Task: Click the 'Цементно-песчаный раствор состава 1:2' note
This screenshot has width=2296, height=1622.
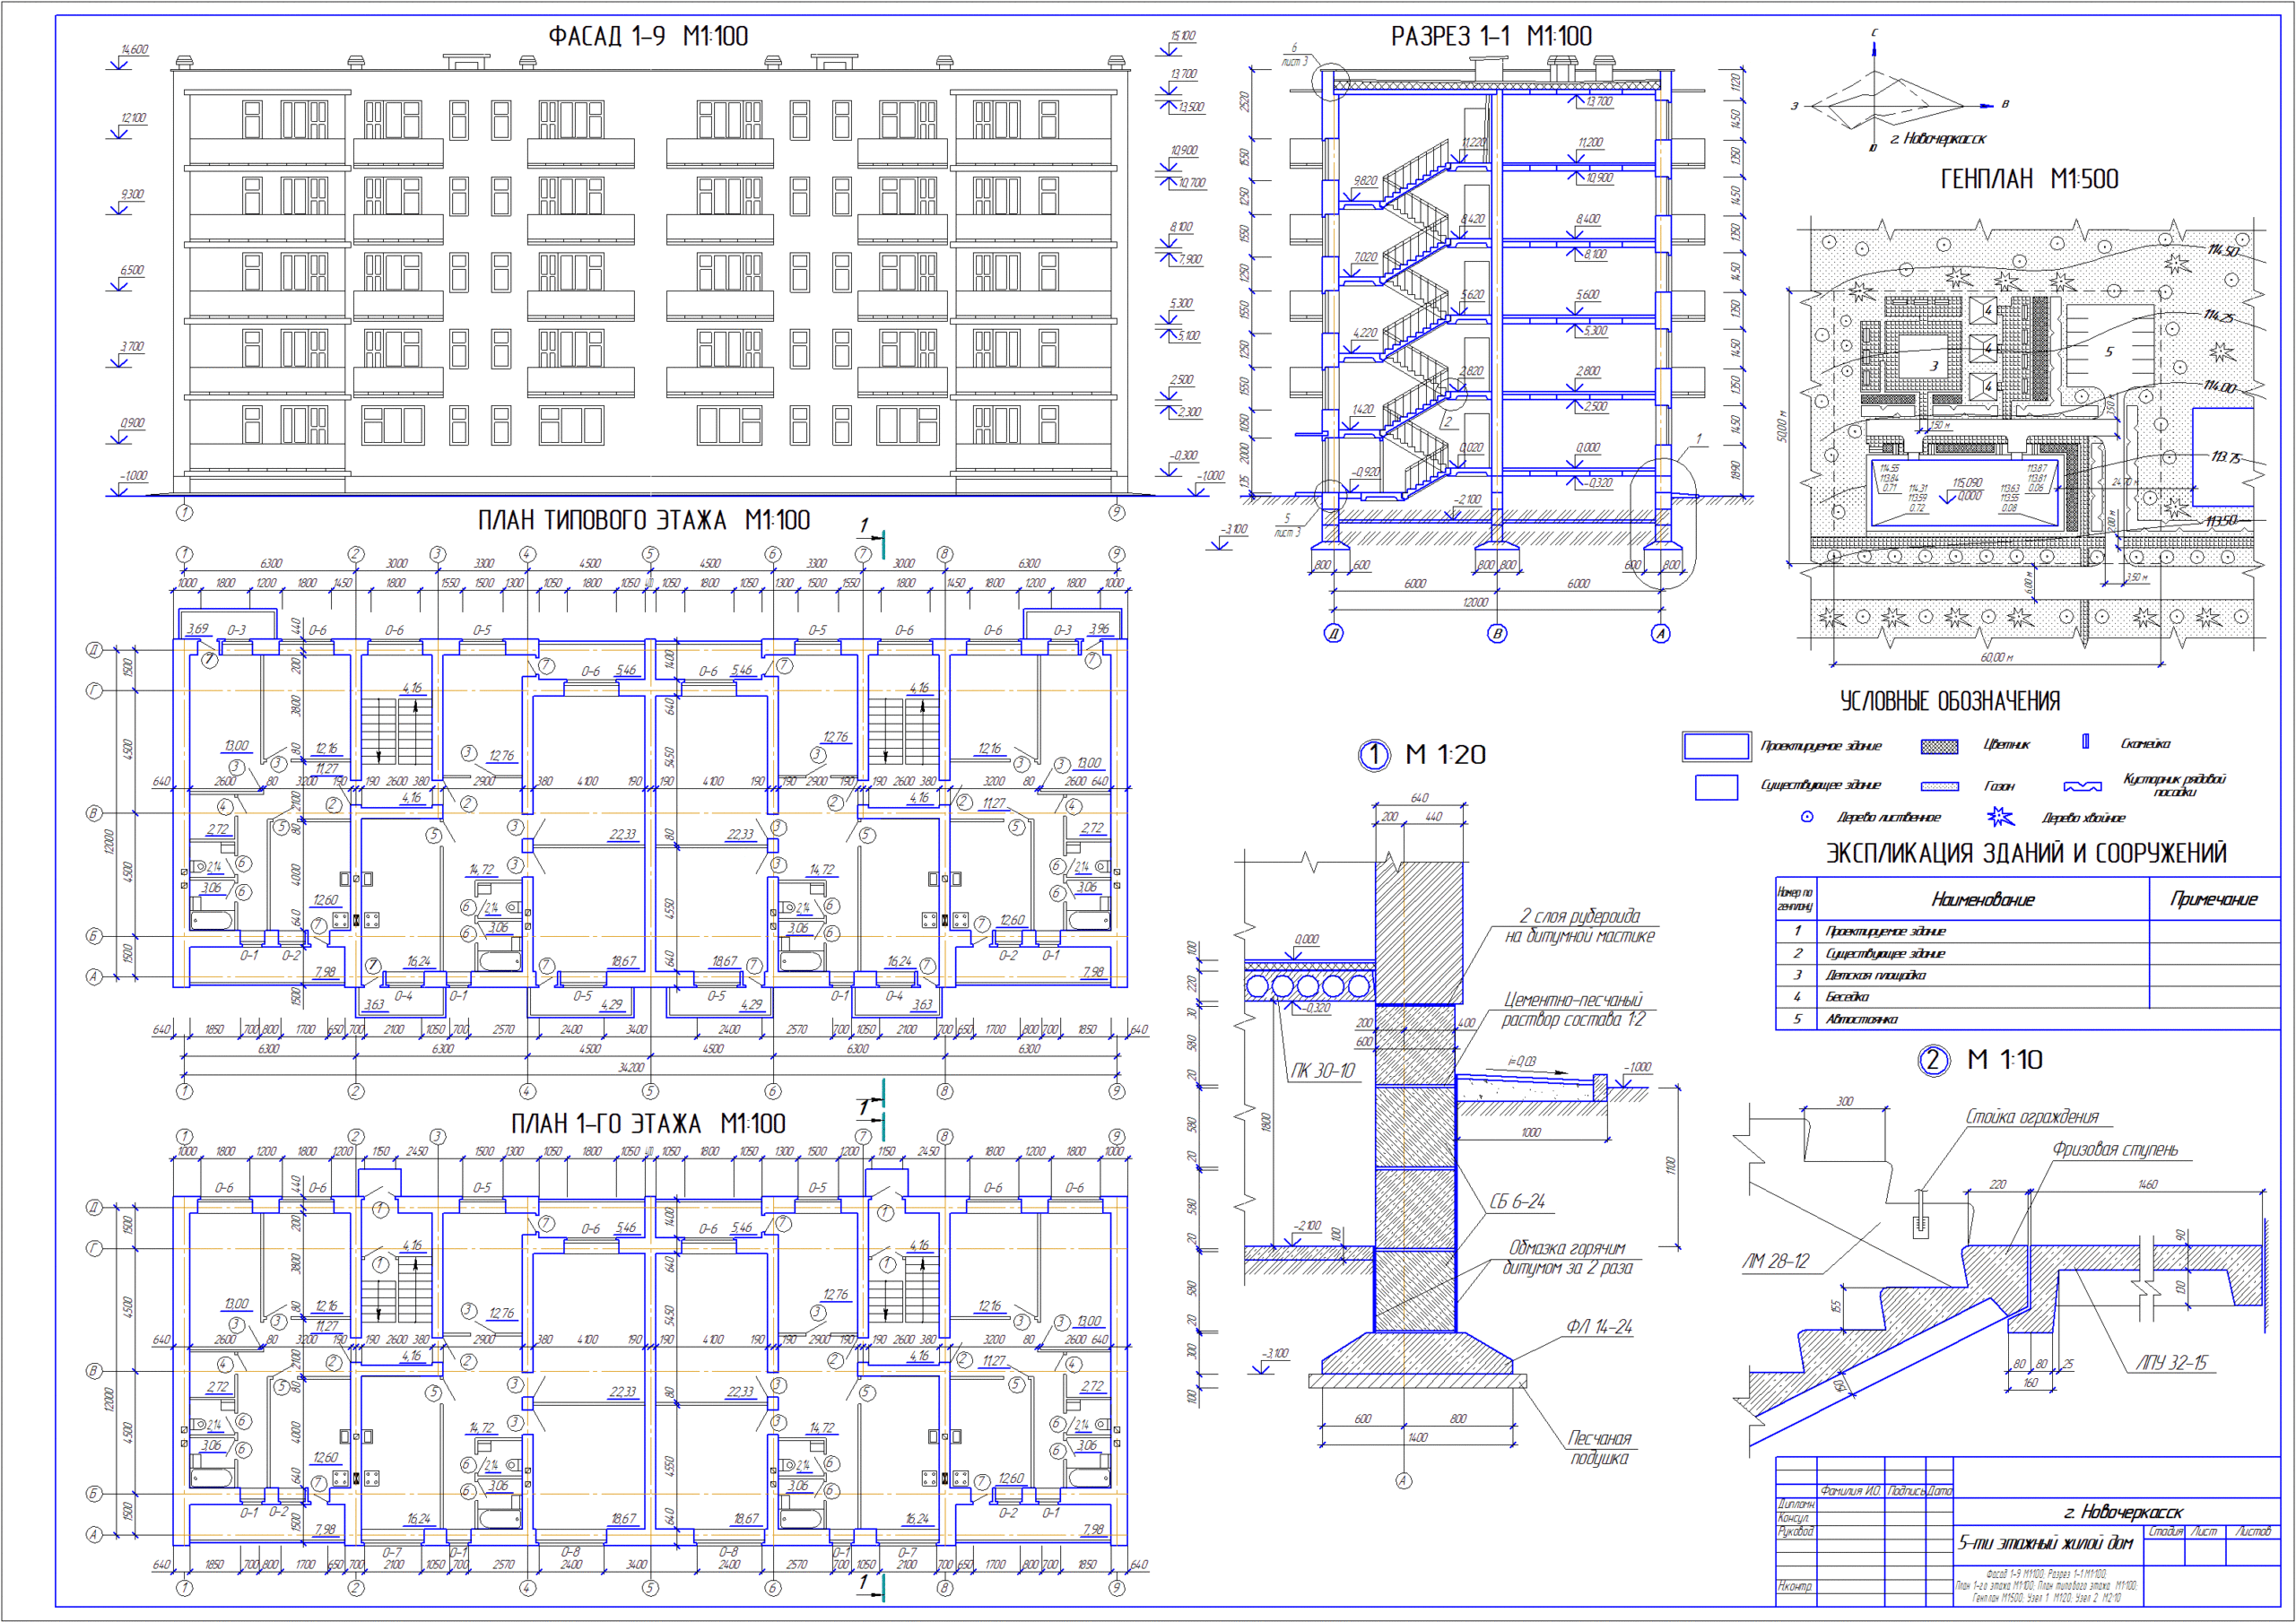Action: 1572,1009
